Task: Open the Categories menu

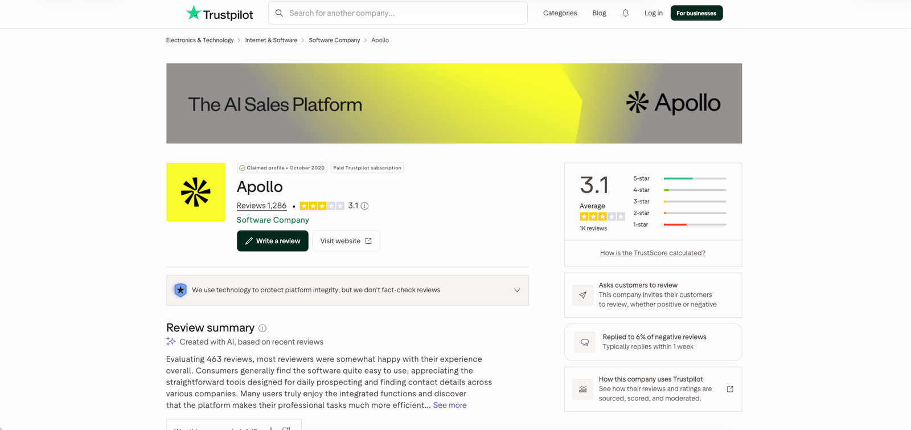Action: (x=560, y=13)
